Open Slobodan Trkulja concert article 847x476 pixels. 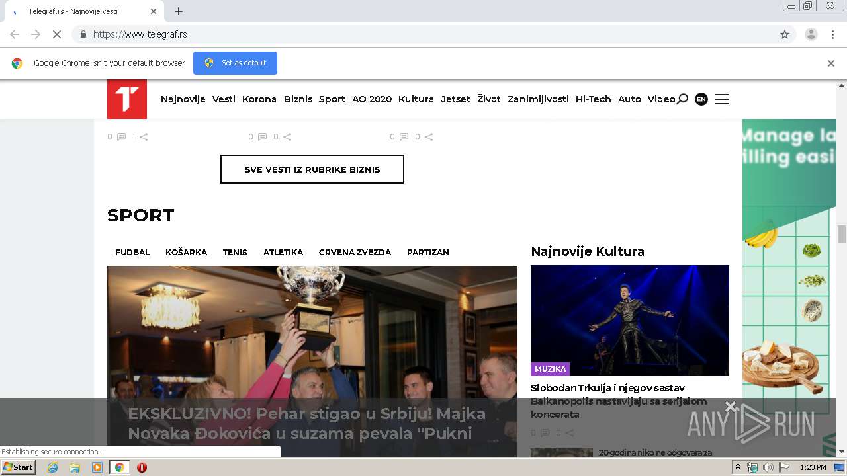pos(618,401)
